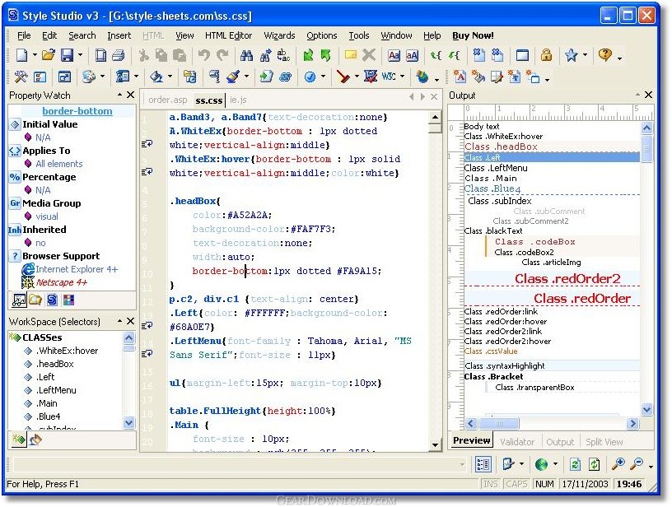Click the hammer and wrench tools icon
Image resolution: width=672 pixels, height=507 pixels.
pyautogui.click(x=21, y=77)
